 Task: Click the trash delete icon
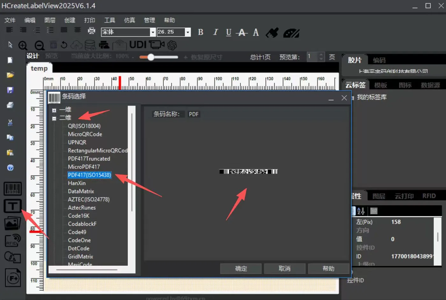(x=53, y=45)
